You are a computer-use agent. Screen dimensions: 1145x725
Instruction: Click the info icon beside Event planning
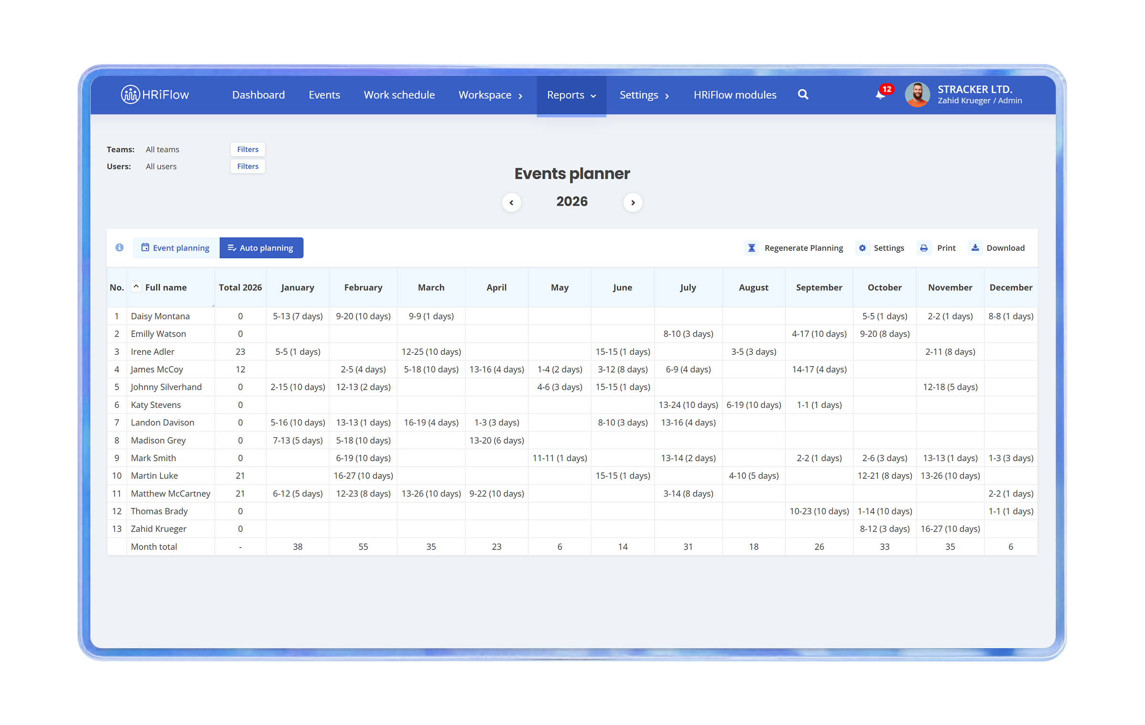tap(119, 248)
